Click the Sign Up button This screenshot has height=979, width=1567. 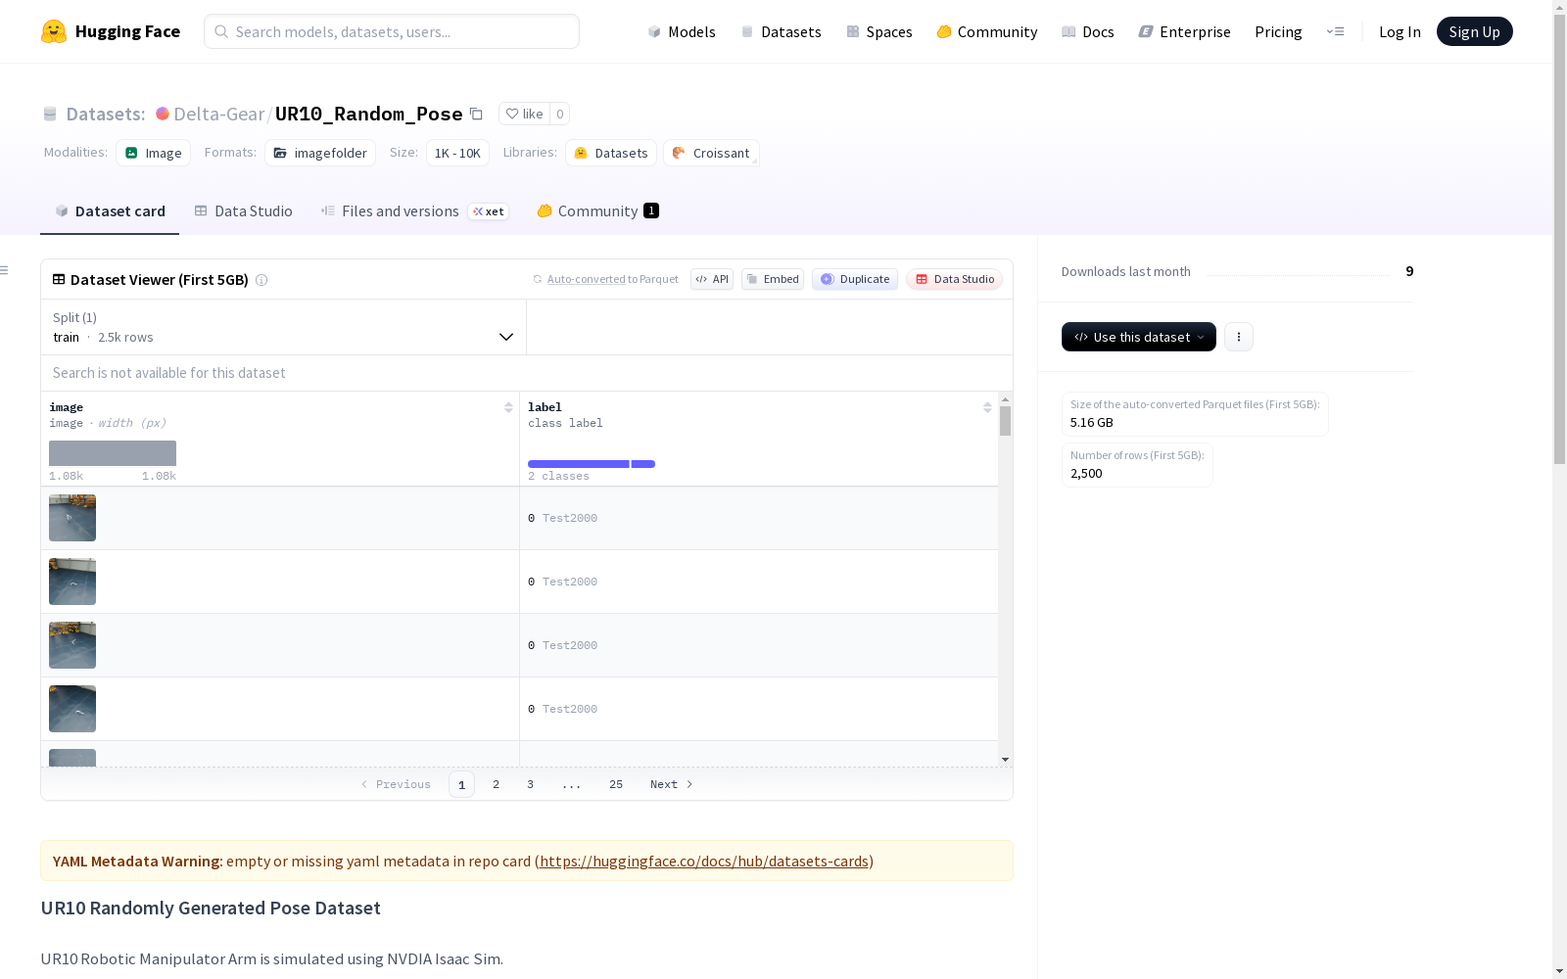coord(1475,31)
